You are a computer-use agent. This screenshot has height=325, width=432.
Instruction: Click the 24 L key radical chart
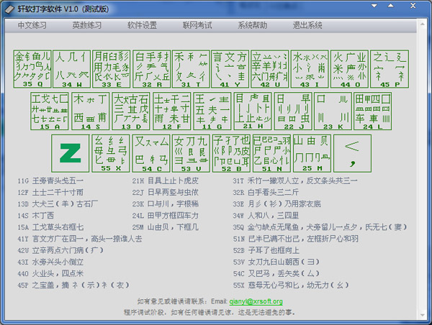372,110
